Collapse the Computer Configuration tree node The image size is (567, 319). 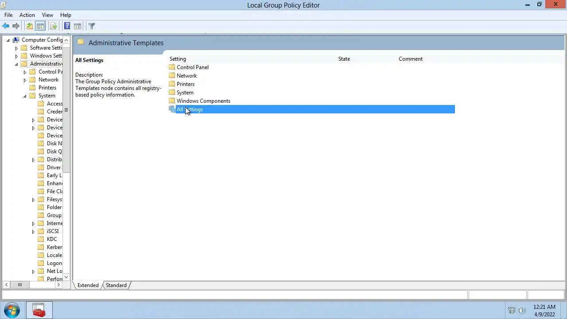click(x=8, y=40)
